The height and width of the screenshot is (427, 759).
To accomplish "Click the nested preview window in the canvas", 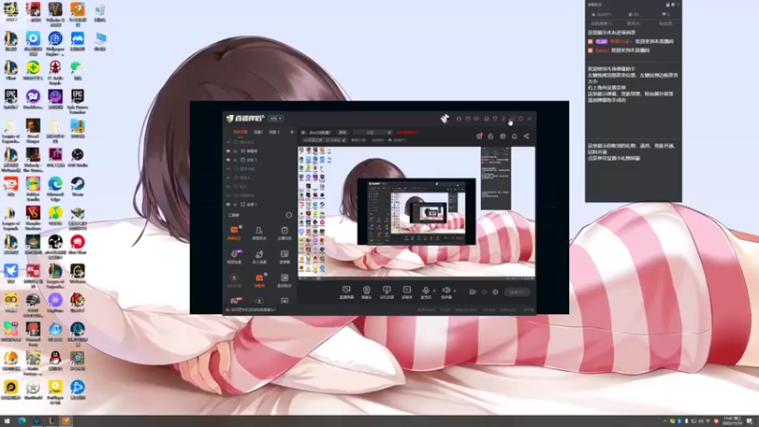I will pyautogui.click(x=417, y=211).
